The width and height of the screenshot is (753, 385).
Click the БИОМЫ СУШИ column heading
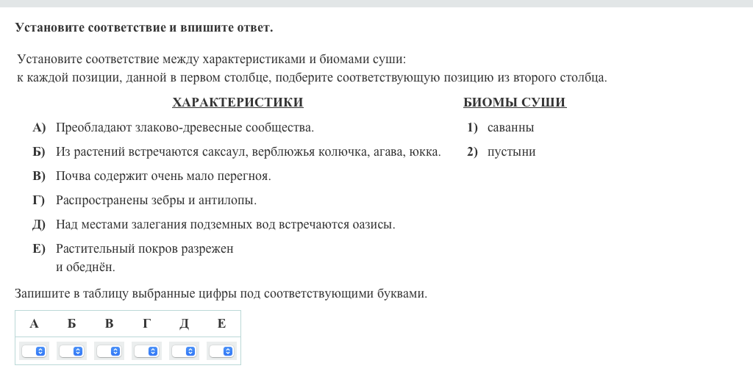coord(515,103)
